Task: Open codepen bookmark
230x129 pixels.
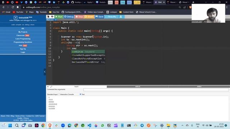Action: (x=112, y=12)
